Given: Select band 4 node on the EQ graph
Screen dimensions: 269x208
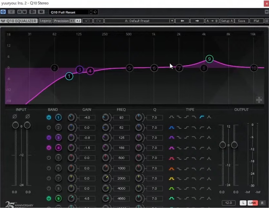Looking at the screenshot, I should (x=90, y=71).
